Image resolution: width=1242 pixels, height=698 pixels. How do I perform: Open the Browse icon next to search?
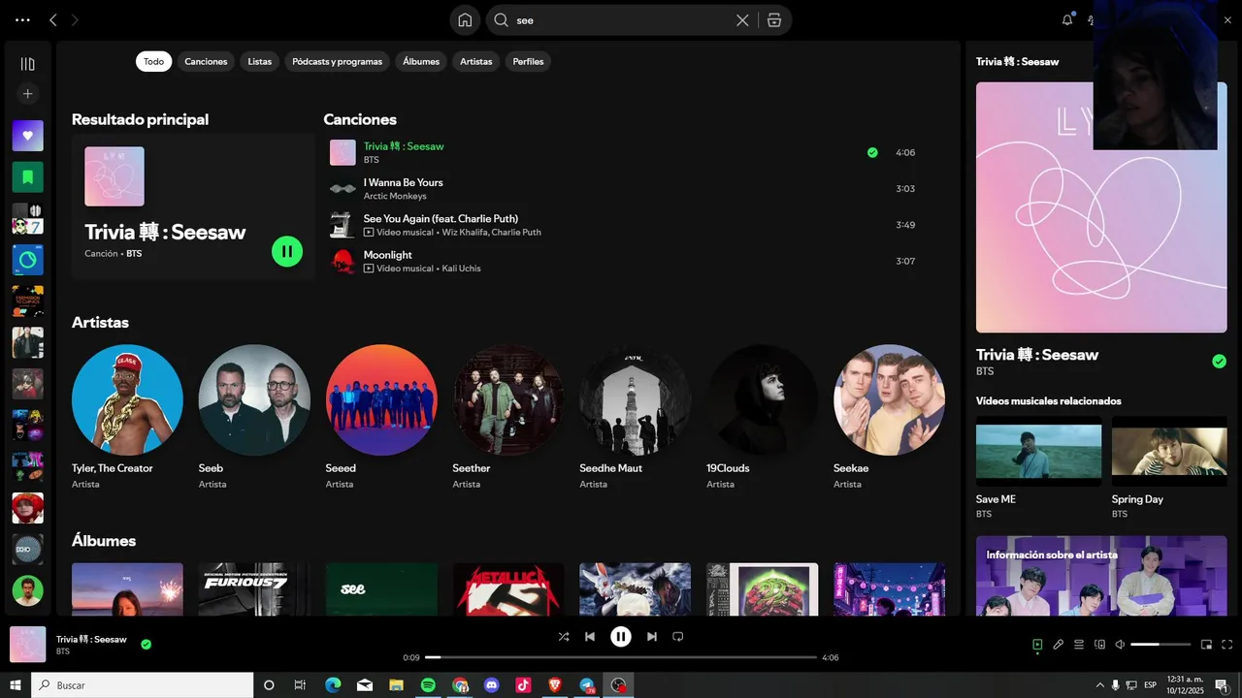pyautogui.click(x=773, y=20)
